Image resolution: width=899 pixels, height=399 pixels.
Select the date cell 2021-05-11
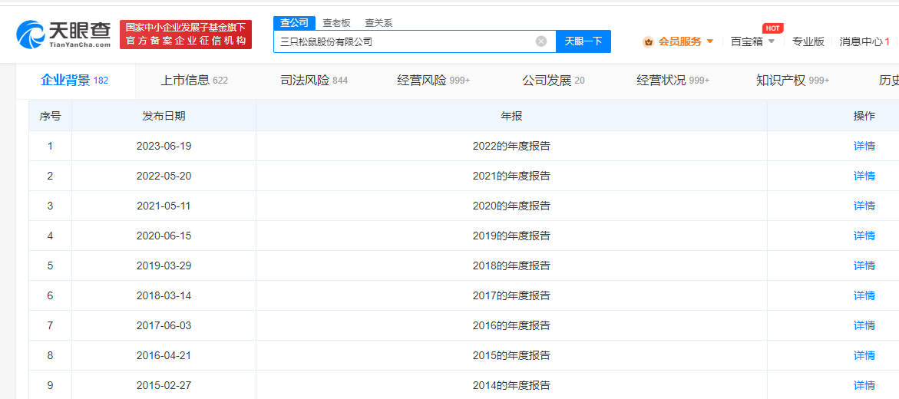click(x=164, y=205)
